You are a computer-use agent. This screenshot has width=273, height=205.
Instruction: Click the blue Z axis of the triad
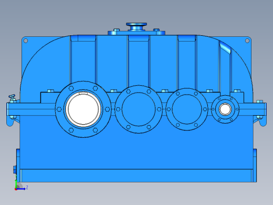(20, 189)
